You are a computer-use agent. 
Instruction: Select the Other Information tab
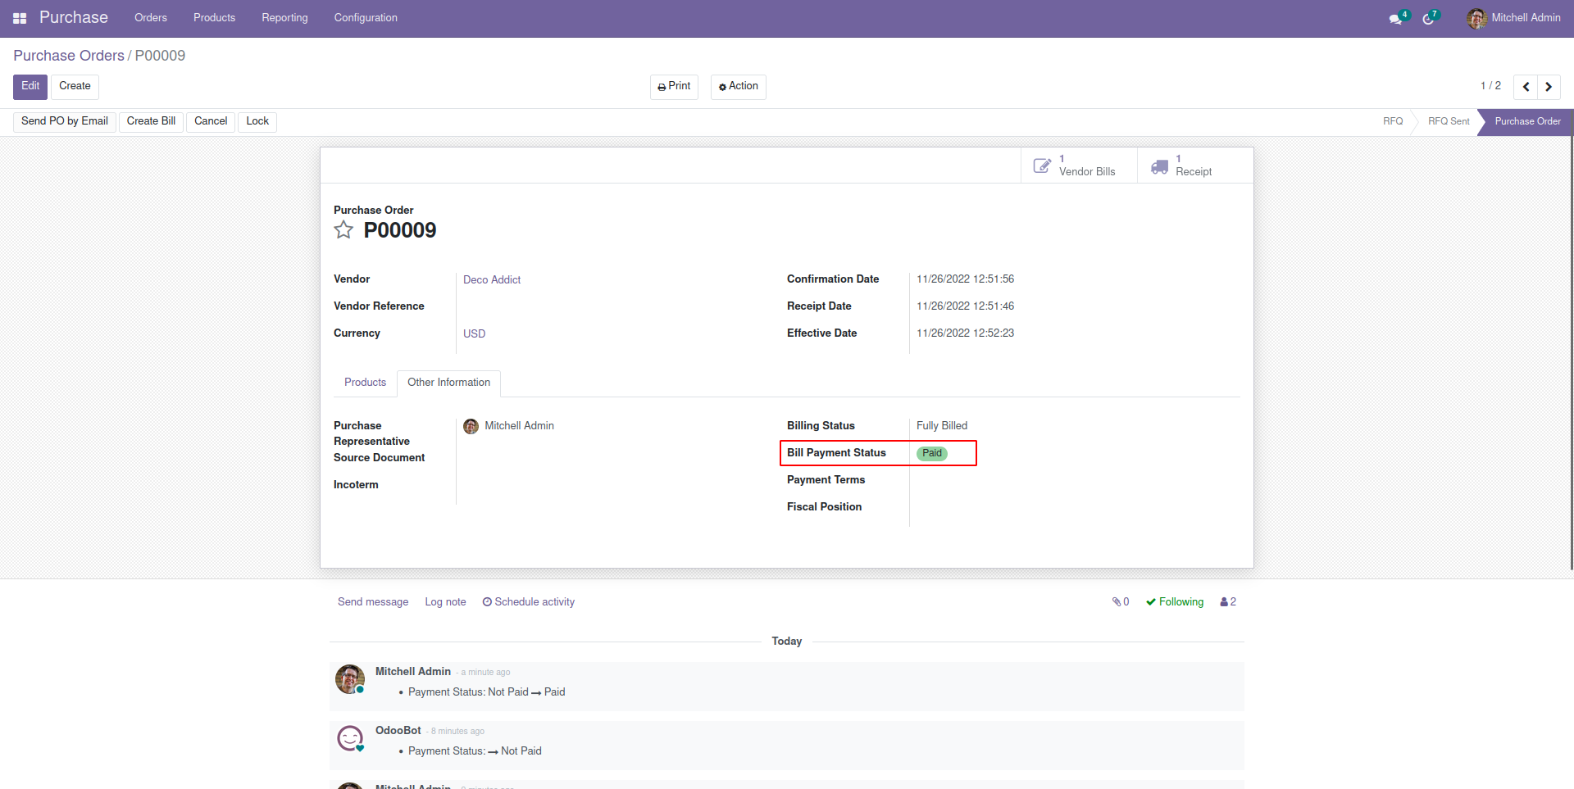pyautogui.click(x=448, y=383)
